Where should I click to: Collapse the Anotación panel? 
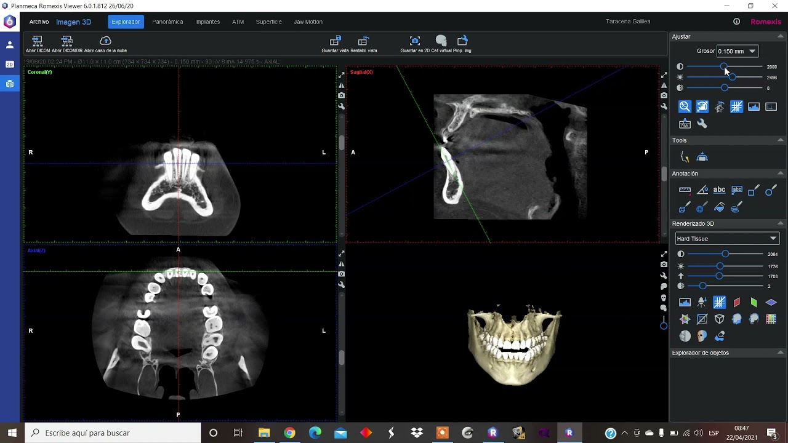(781, 174)
